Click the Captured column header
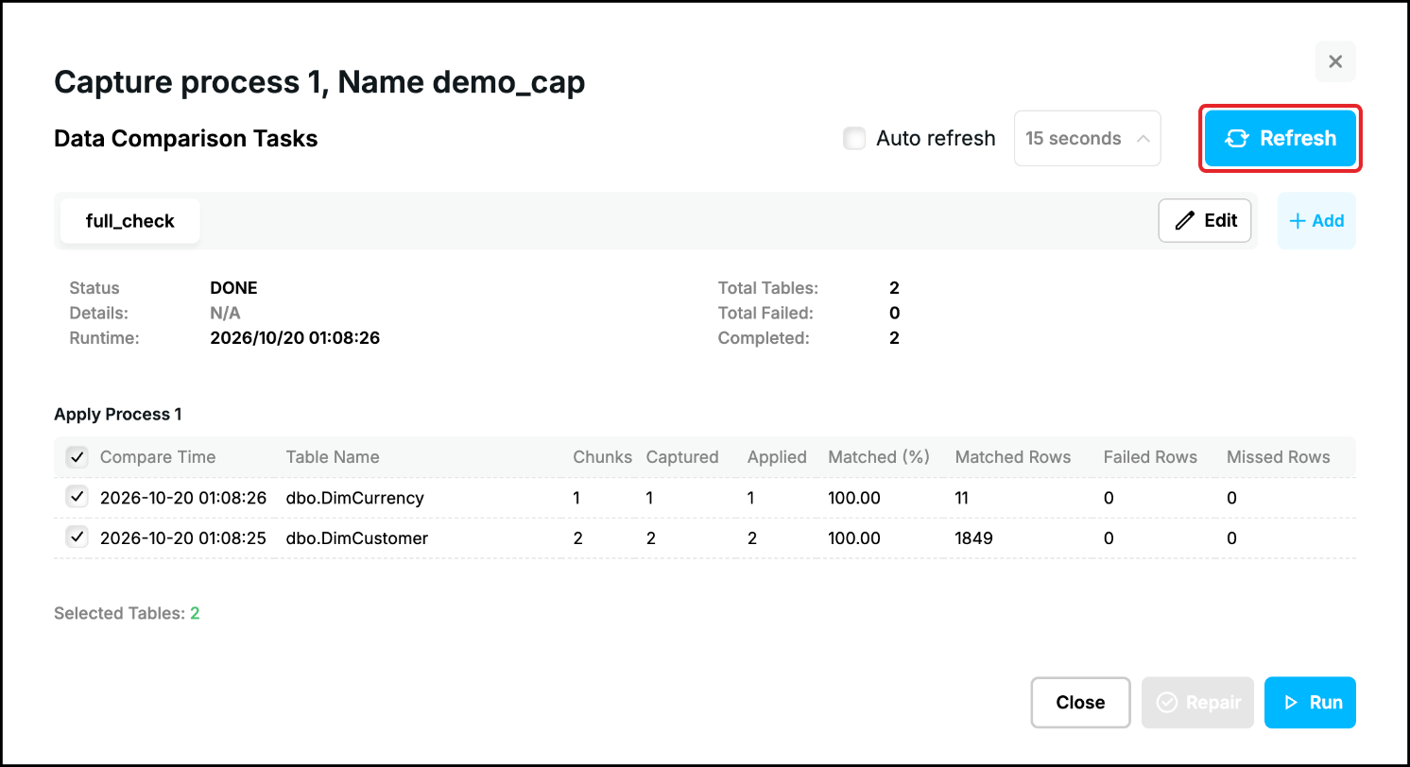 [x=682, y=457]
